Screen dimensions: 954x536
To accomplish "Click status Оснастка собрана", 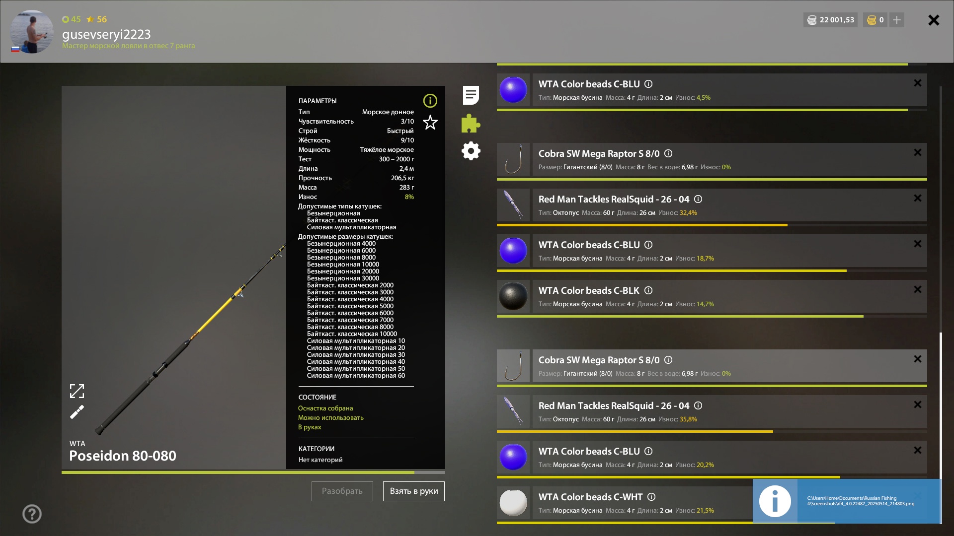I will [x=325, y=408].
